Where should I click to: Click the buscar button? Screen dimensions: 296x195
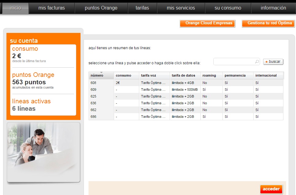(x=273, y=62)
